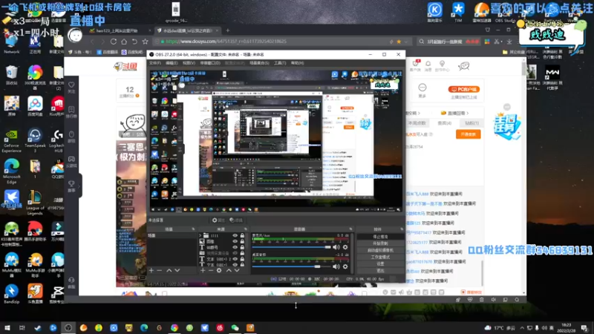594x334 pixels.
Task: Move source down with the sources down arrow
Action: click(237, 270)
